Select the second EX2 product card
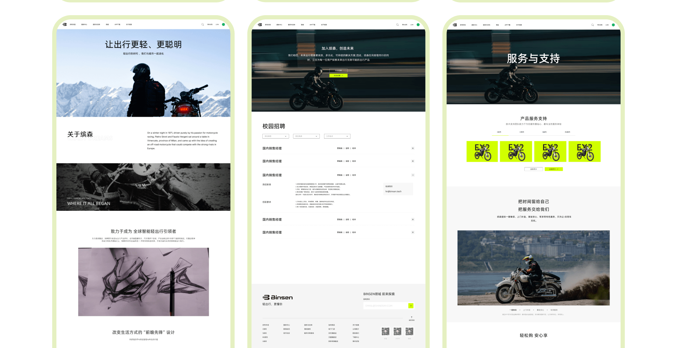Image resolution: width=677 pixels, height=348 pixels. click(x=516, y=152)
